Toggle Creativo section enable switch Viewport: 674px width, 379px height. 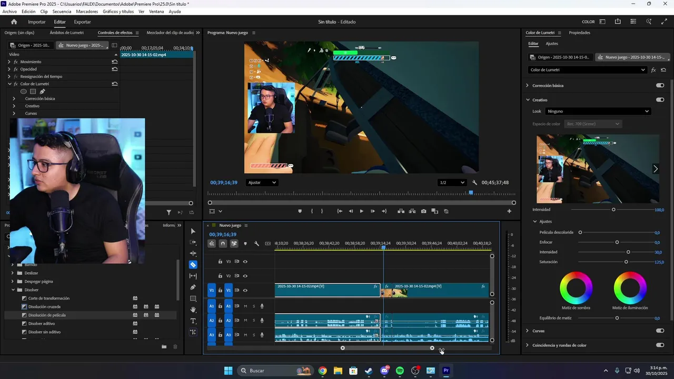(x=660, y=99)
